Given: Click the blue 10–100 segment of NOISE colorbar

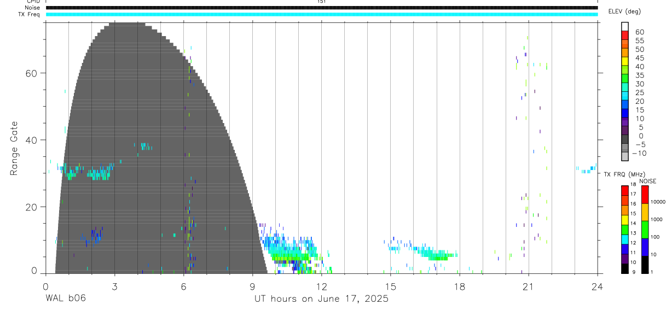Looking at the screenshot, I should [x=645, y=247].
